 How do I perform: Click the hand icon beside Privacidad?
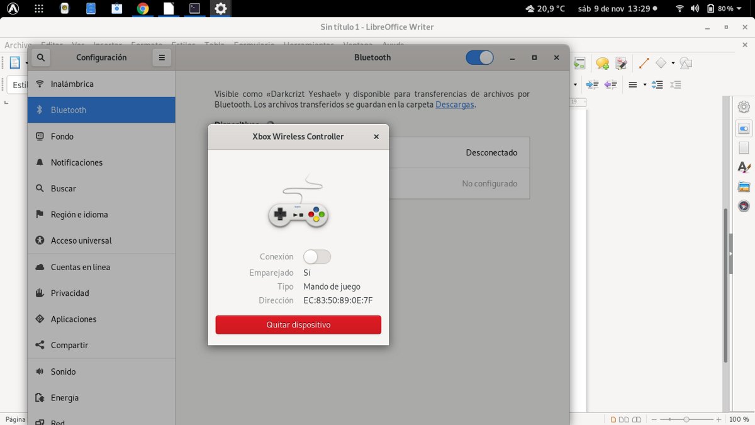coord(40,293)
